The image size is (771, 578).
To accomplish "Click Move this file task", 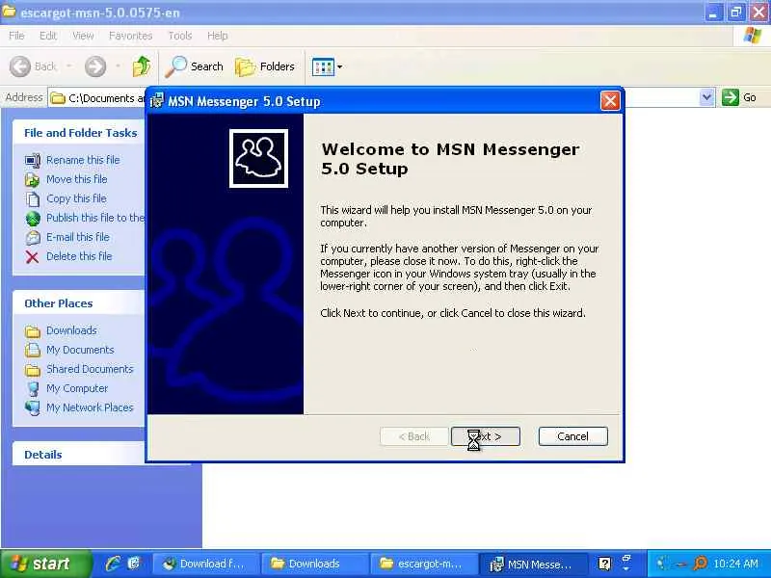I will pyautogui.click(x=77, y=179).
